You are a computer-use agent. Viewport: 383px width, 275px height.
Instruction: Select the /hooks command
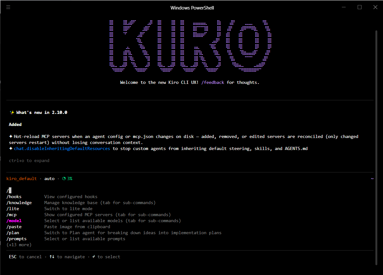click(14, 197)
